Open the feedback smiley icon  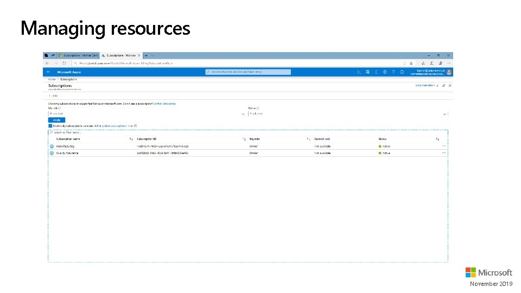pyautogui.click(x=402, y=72)
